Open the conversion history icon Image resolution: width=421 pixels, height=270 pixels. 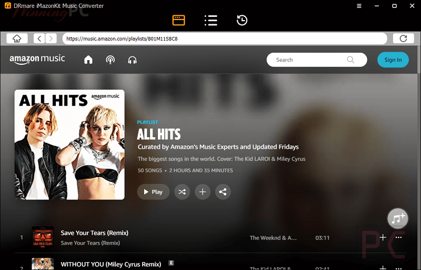click(242, 21)
